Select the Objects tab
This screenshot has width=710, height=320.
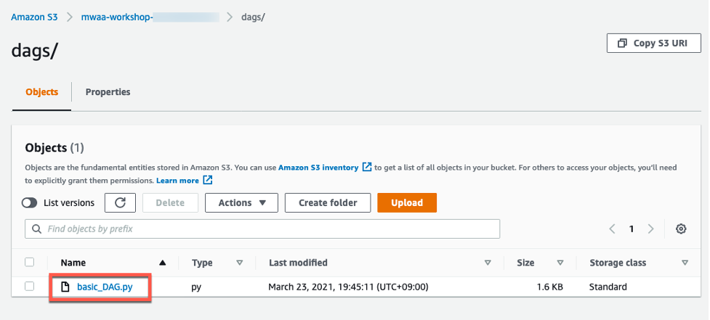pyautogui.click(x=42, y=92)
